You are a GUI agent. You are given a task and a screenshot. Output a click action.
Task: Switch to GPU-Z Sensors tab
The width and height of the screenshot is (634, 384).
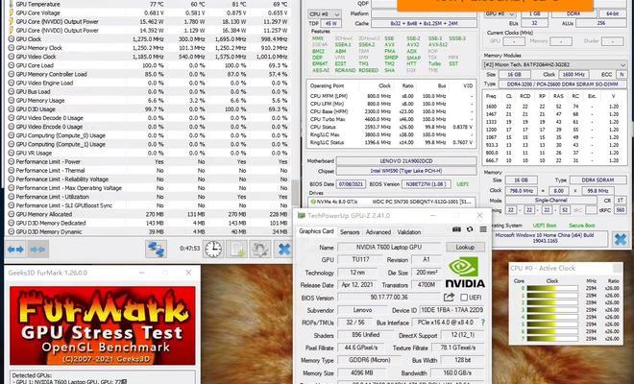[350, 232]
